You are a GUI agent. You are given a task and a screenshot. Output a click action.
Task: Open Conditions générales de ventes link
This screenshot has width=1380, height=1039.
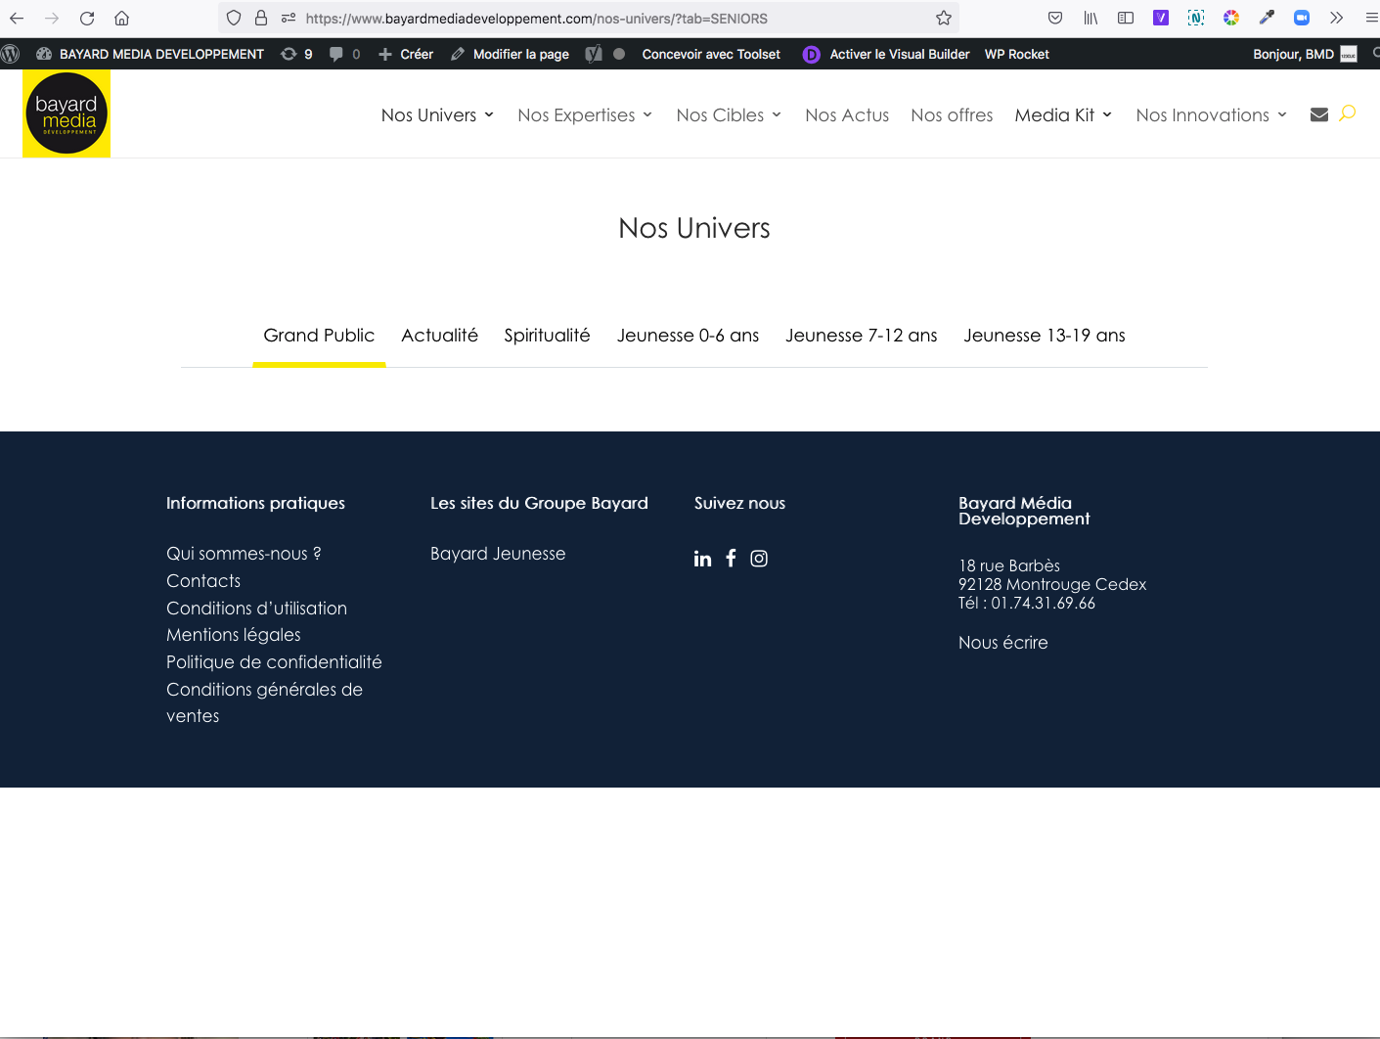pos(264,702)
